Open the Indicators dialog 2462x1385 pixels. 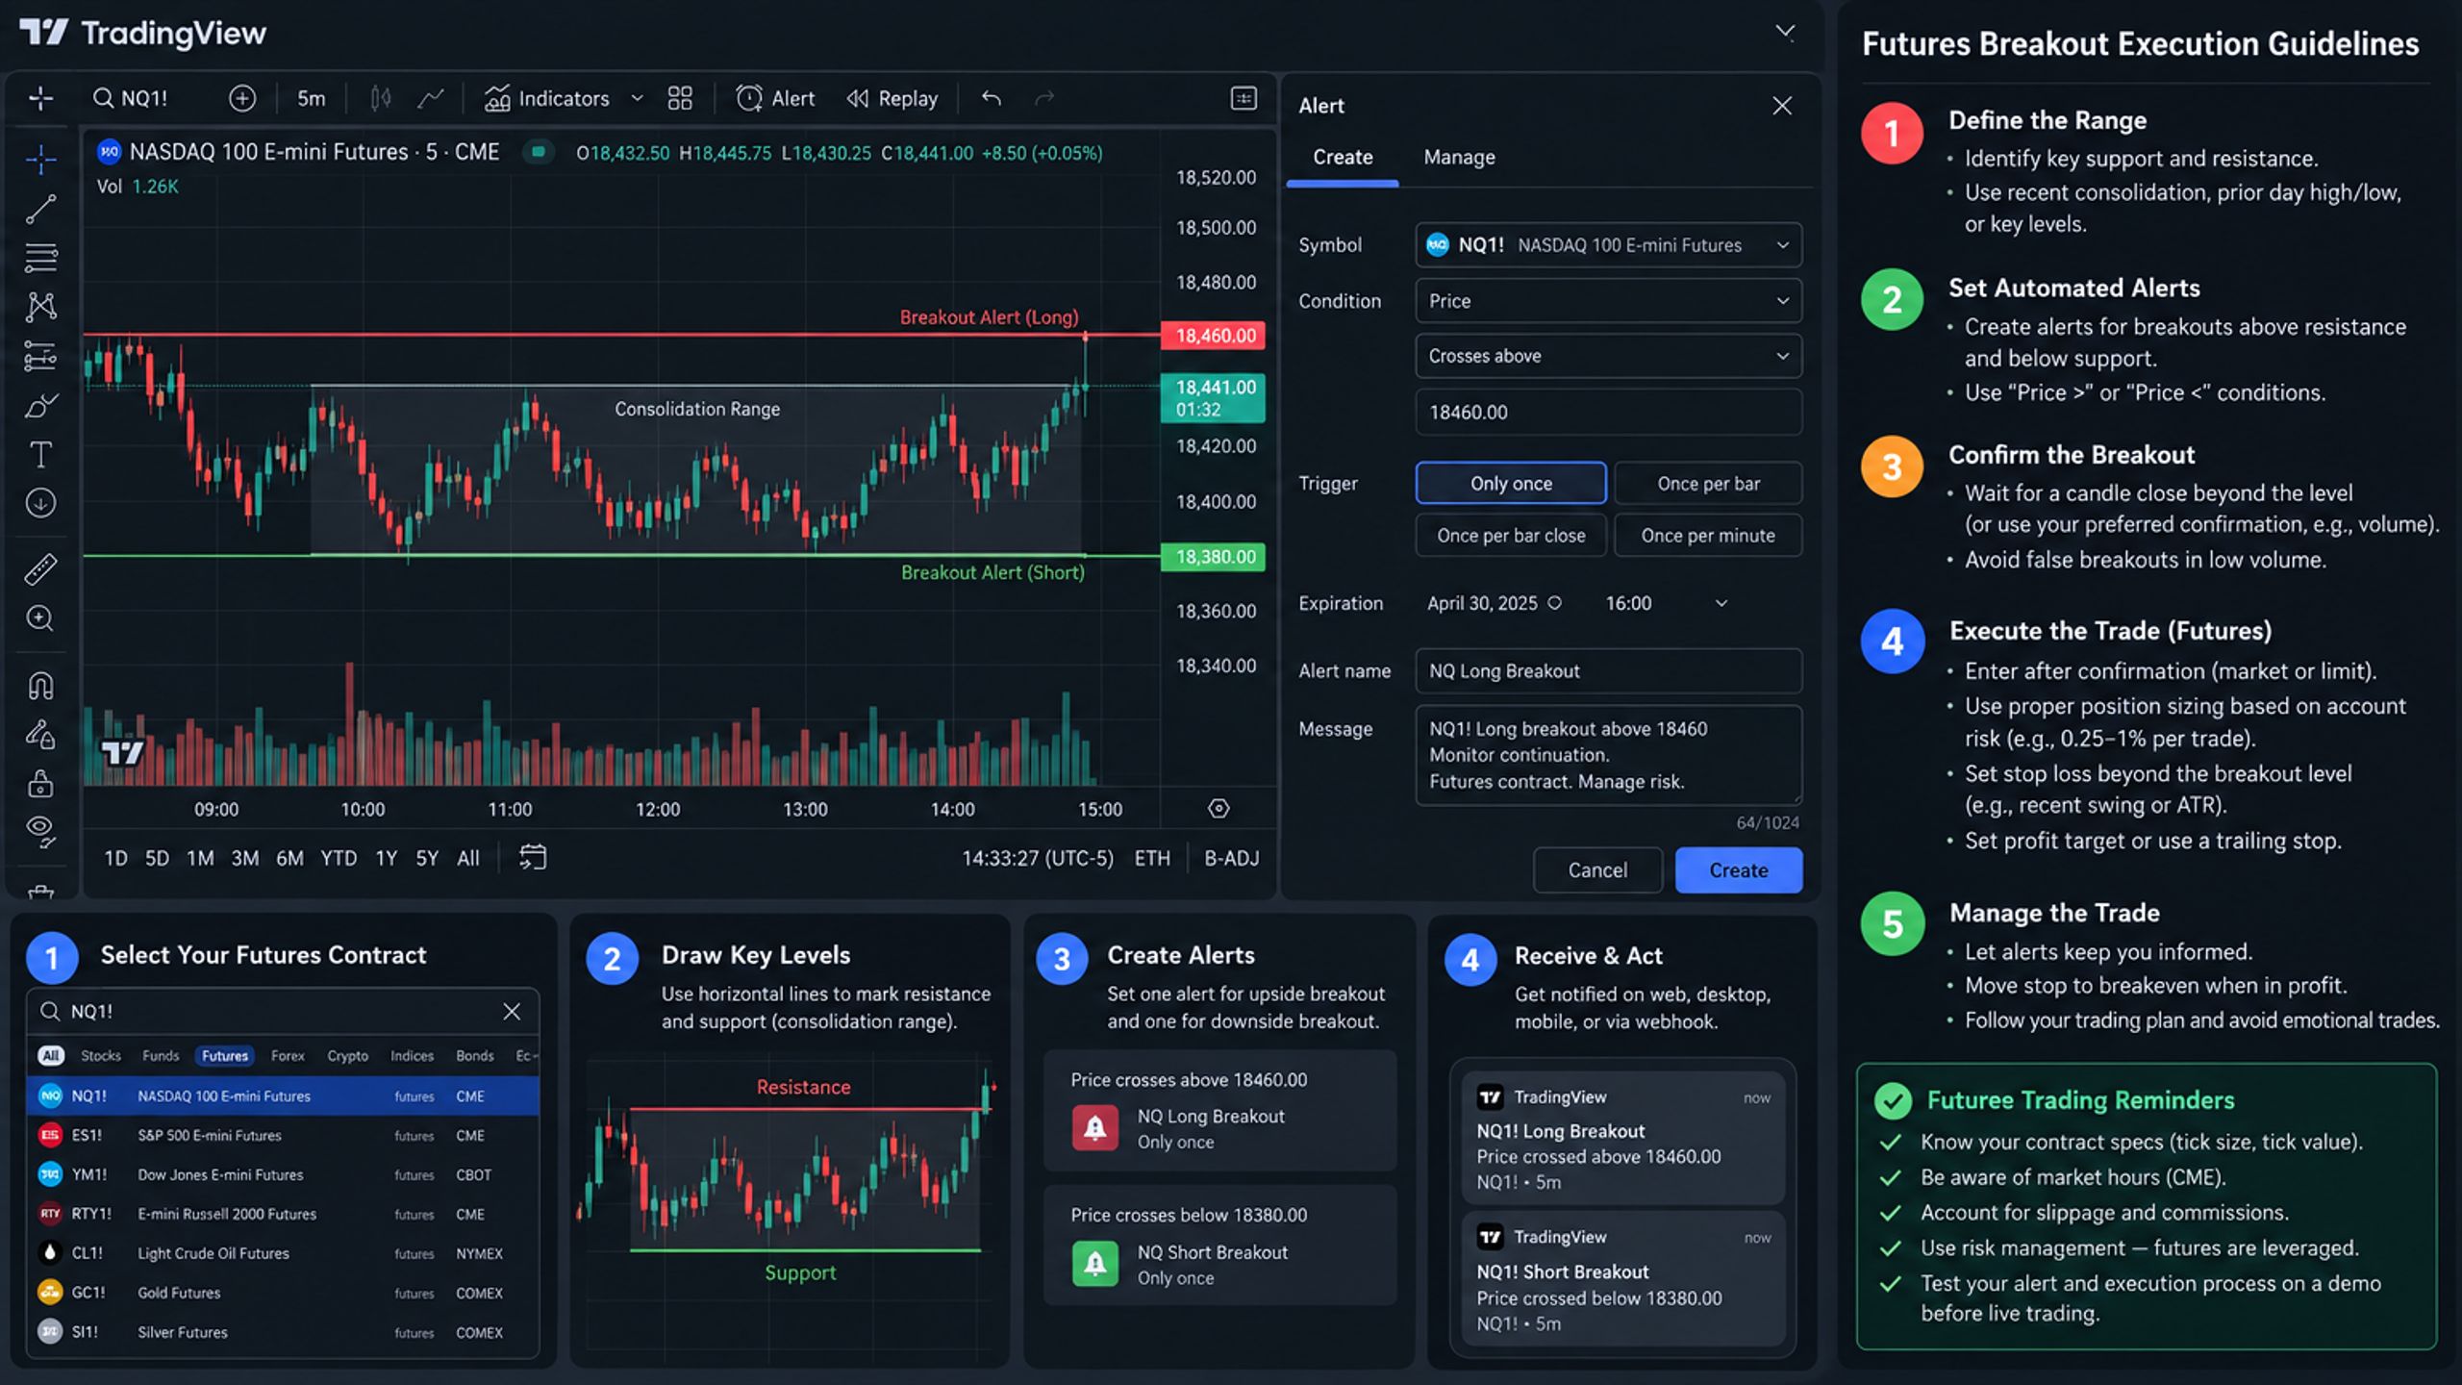(547, 98)
